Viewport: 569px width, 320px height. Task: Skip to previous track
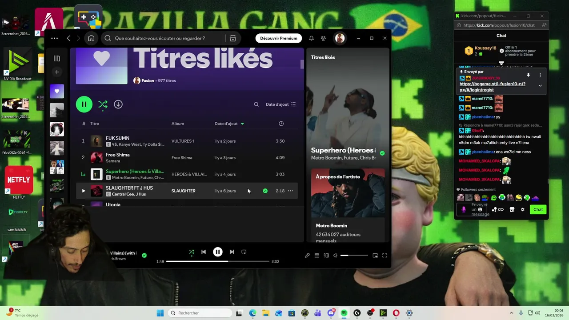pos(203,252)
